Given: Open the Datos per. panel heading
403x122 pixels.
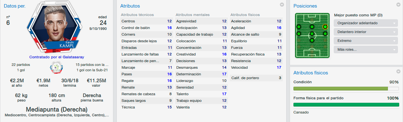Looking at the screenshot, I should click(14, 6).
